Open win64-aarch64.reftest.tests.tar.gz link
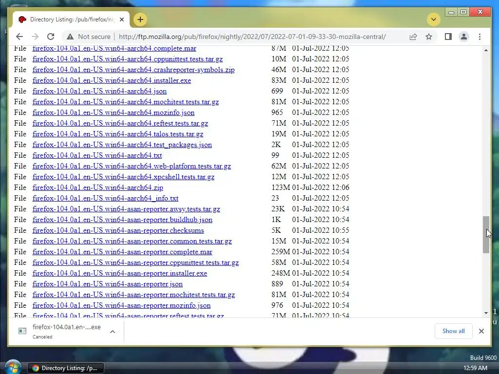 [x=120, y=123]
